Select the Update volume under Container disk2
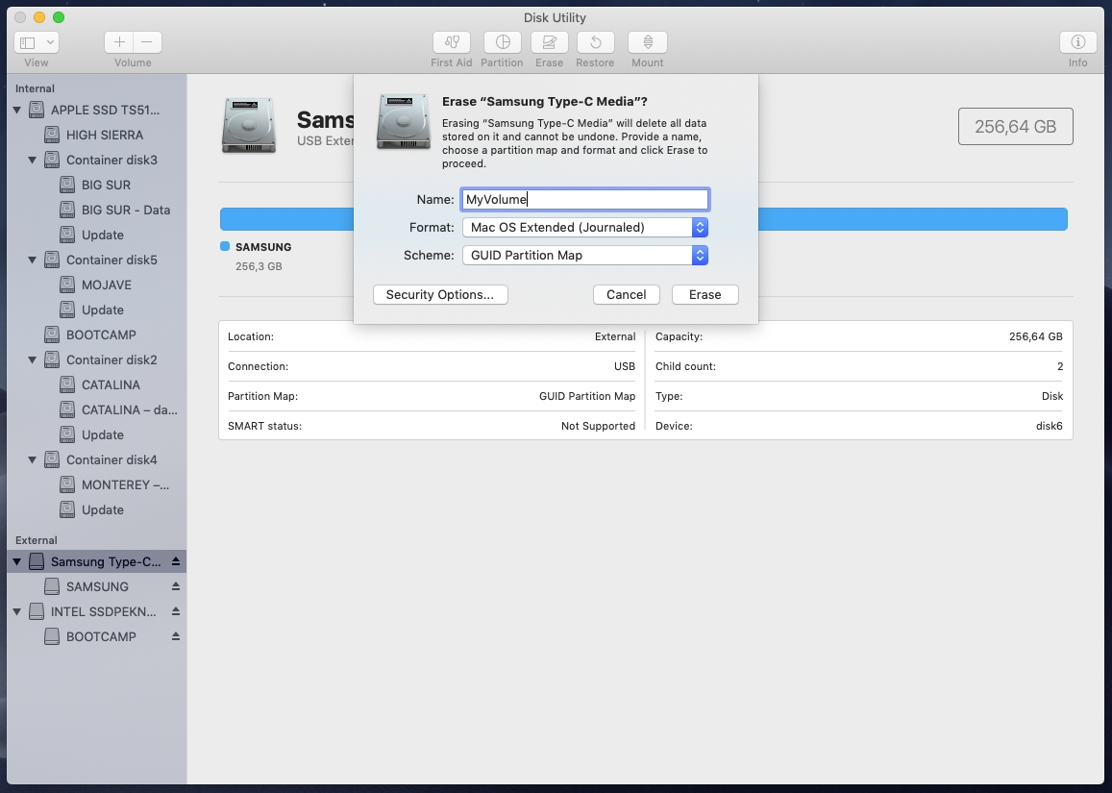 [97, 434]
